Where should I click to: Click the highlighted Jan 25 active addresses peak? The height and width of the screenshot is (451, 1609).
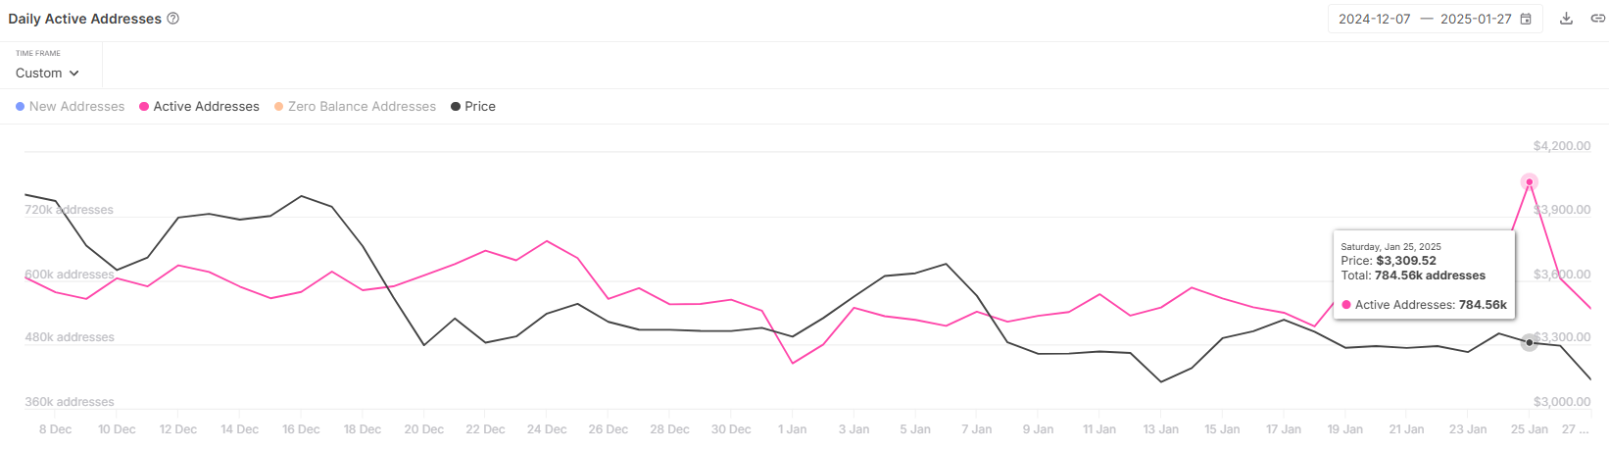[1530, 181]
